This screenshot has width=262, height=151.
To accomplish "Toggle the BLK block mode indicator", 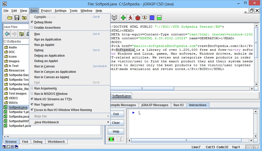I will (x=256, y=147).
